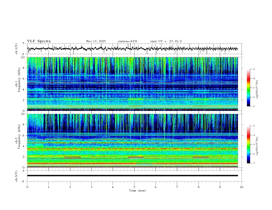Click the lower log(PSD) color bar
The image size is (272, 210).
[x=248, y=144]
